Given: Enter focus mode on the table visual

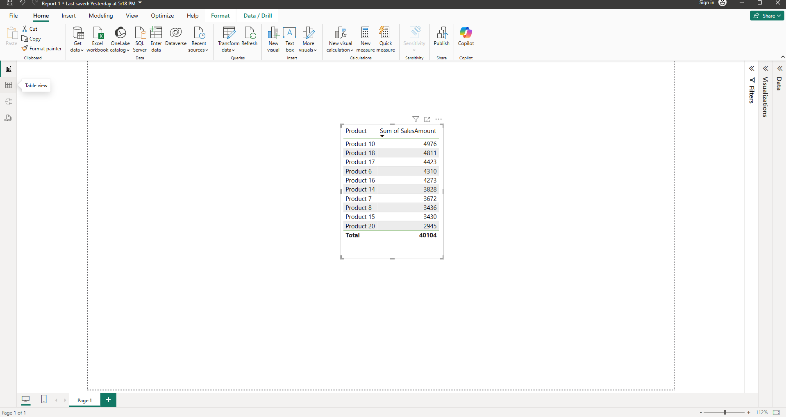Looking at the screenshot, I should (427, 119).
